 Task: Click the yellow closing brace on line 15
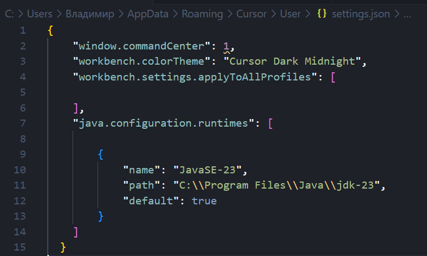pos(63,247)
